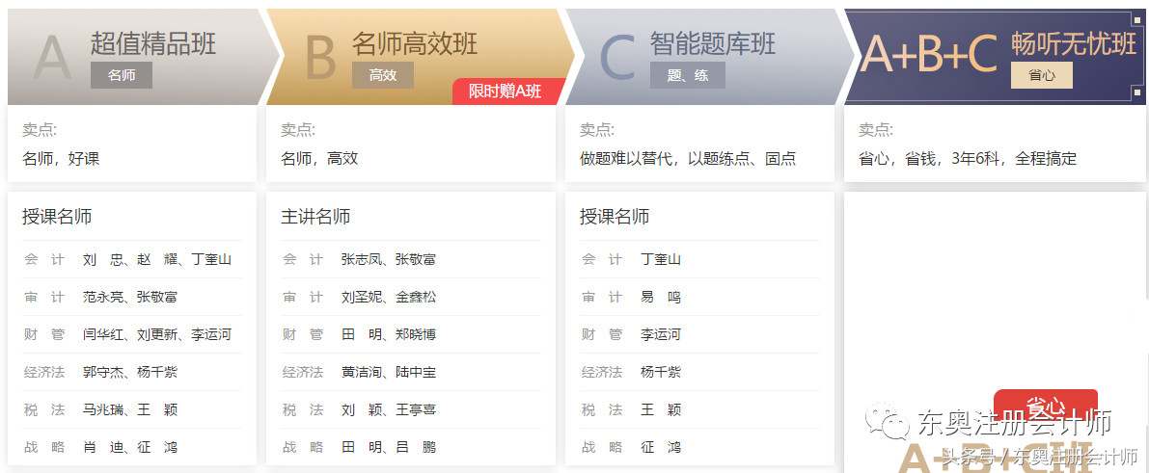Image resolution: width=1149 pixels, height=473 pixels.
Task: Click teacher name 刘更新
Action: (157, 334)
